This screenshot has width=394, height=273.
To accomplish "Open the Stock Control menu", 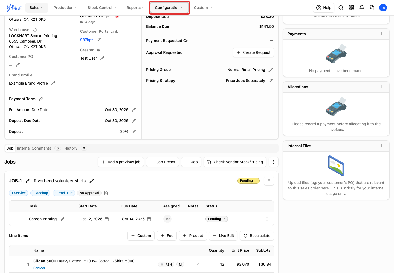I will [102, 8].
